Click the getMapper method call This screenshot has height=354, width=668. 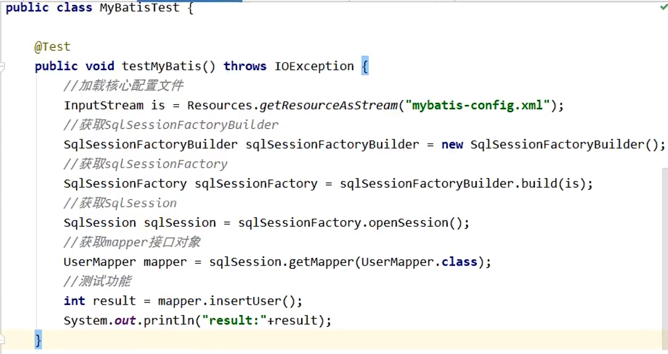tap(321, 262)
